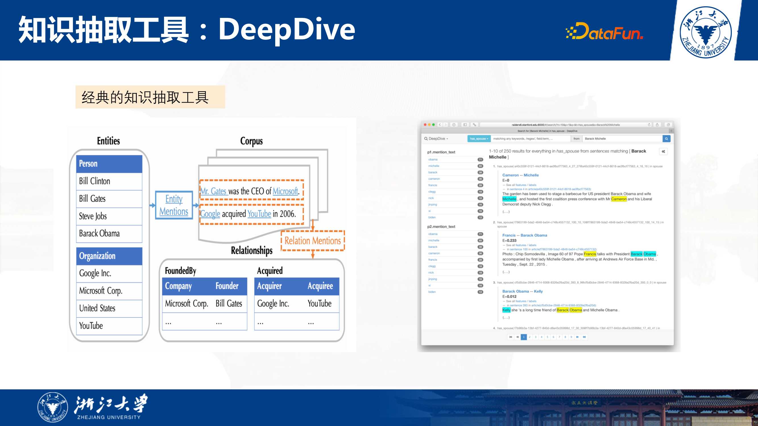
Task: Click YouTube mention in corpus sentence
Action: (x=259, y=214)
